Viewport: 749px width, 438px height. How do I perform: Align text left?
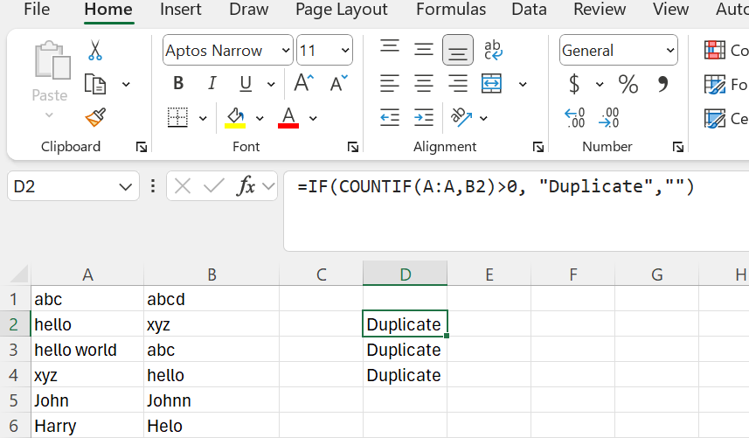[390, 84]
